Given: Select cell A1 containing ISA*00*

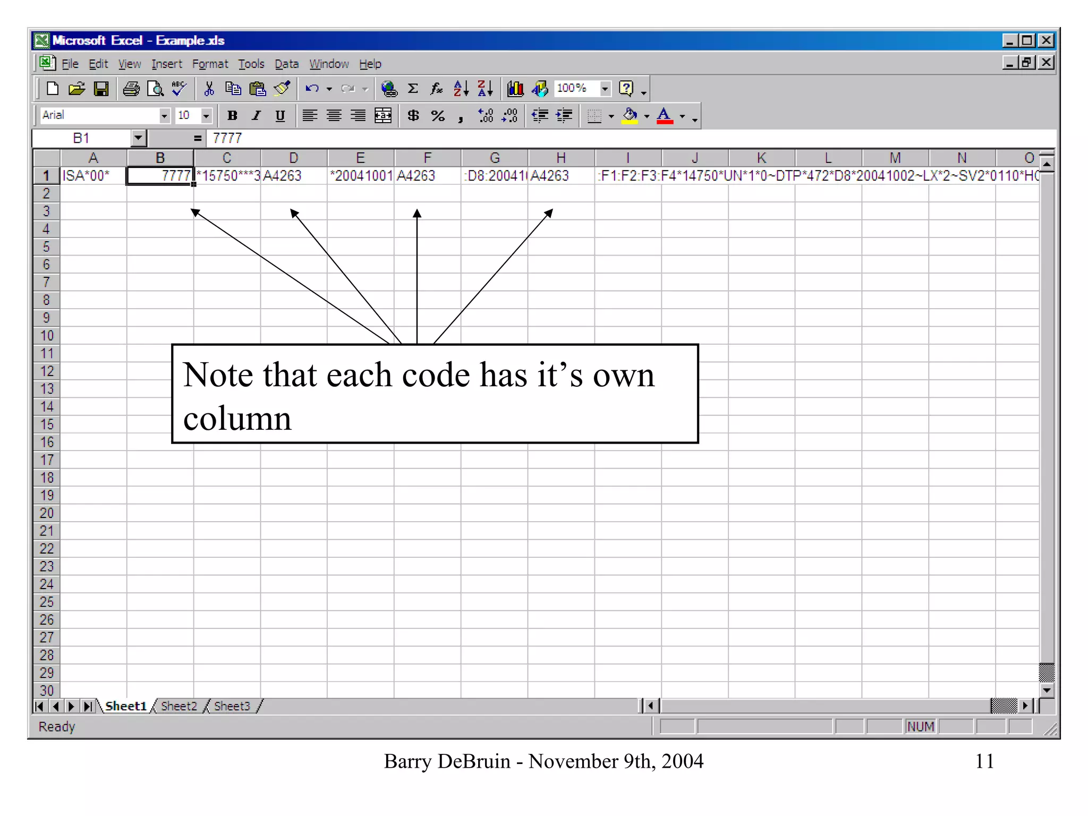Looking at the screenshot, I should tap(93, 176).
